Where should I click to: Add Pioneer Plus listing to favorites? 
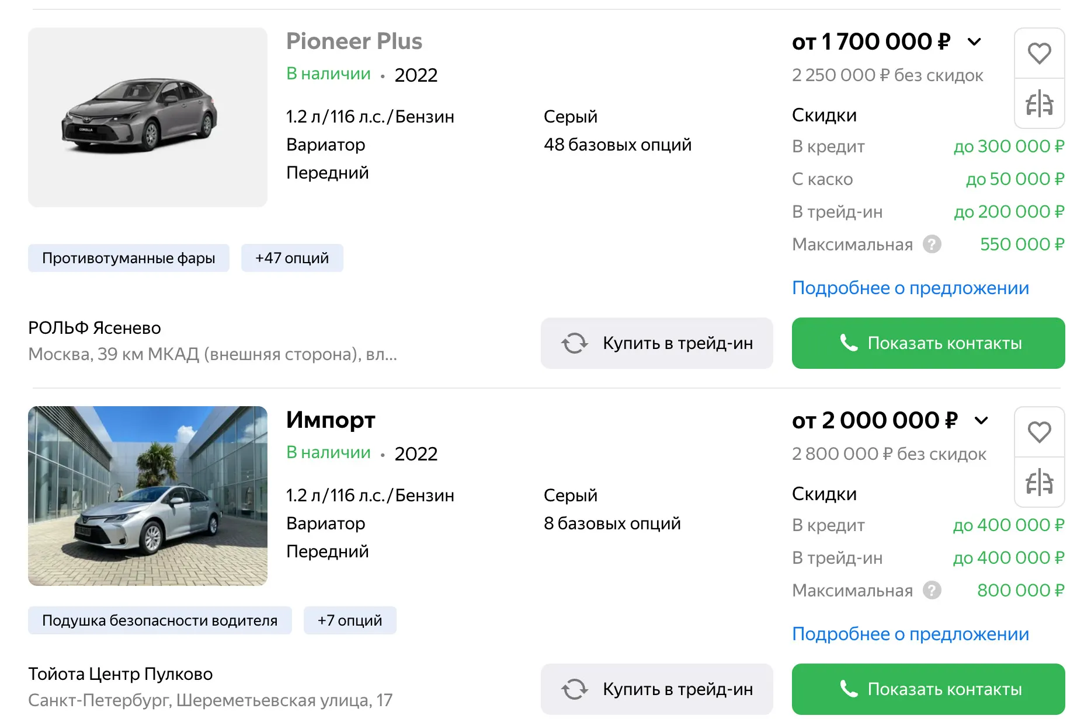(x=1039, y=54)
